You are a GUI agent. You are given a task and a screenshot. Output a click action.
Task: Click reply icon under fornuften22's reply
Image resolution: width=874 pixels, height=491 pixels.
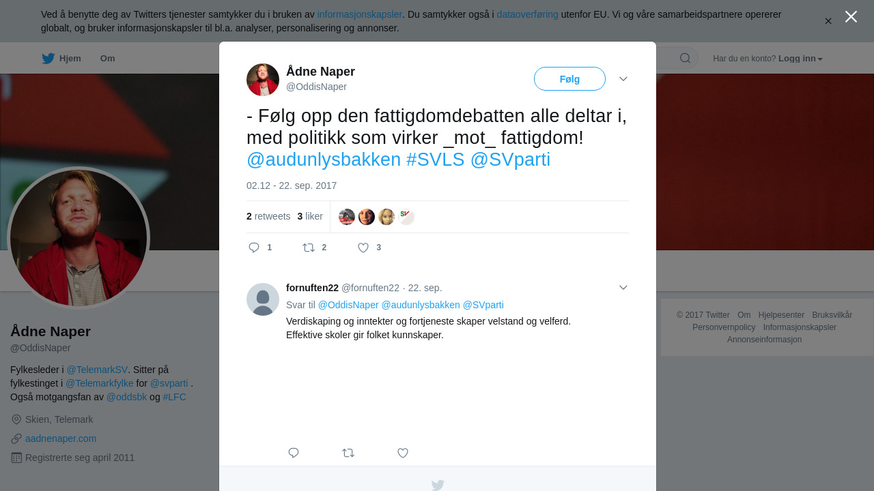(294, 453)
